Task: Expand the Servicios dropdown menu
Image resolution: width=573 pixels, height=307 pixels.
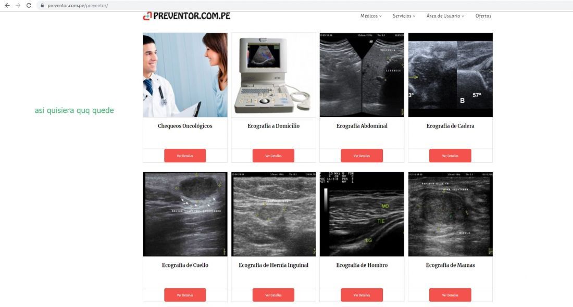Action: 404,16
